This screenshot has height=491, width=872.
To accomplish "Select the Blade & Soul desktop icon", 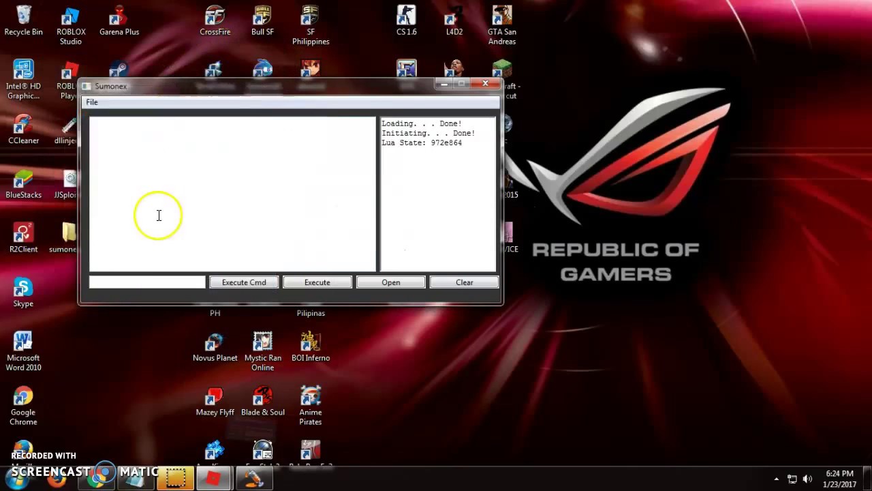I will [x=262, y=402].
